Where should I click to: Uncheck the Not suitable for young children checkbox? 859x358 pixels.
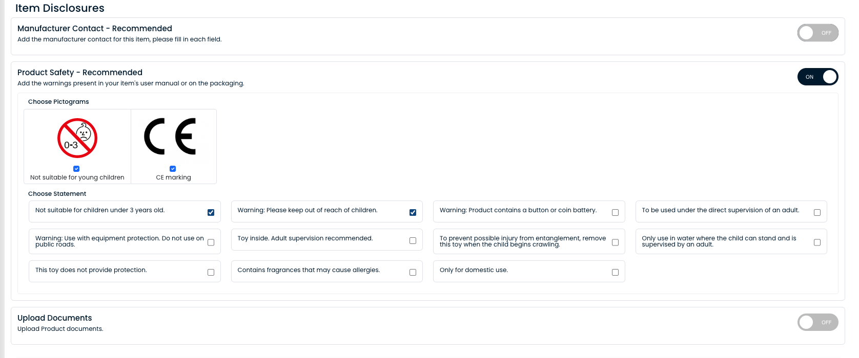pyautogui.click(x=76, y=169)
